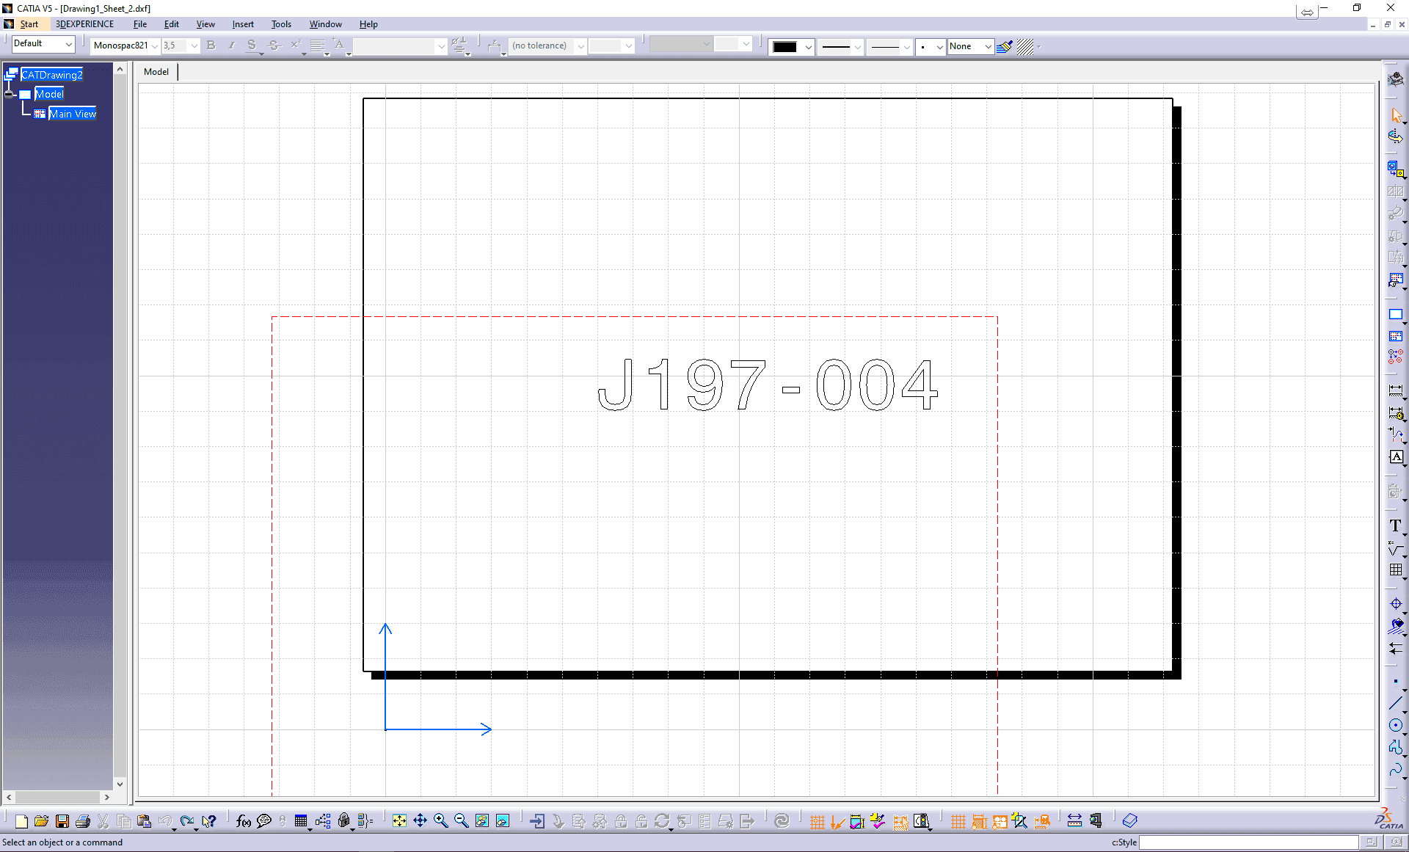The image size is (1409, 852).
Task: Select CATDrawing2 in the specification tree
Action: (x=51, y=75)
